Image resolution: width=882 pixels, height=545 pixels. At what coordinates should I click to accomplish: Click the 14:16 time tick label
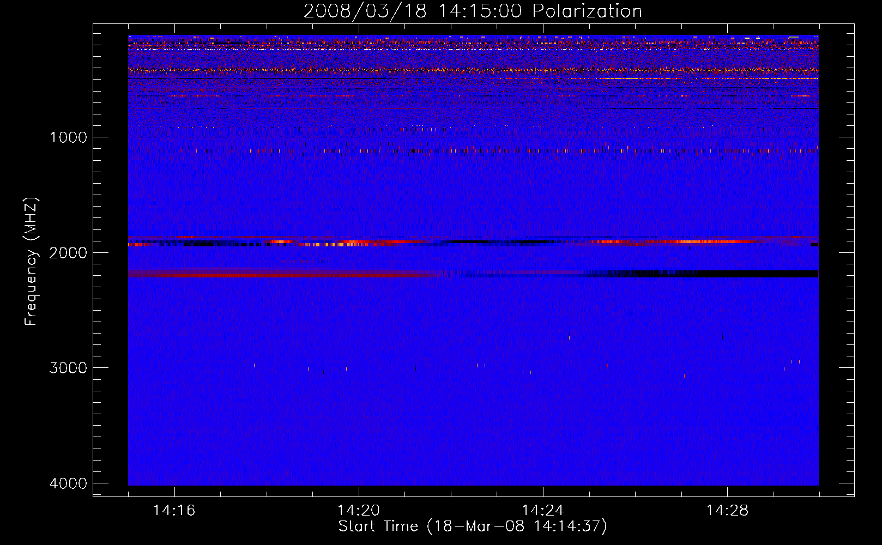point(174,511)
